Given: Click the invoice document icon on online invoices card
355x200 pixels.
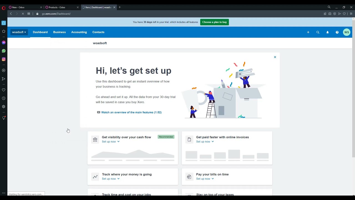Looking at the screenshot, I should coord(189,139).
